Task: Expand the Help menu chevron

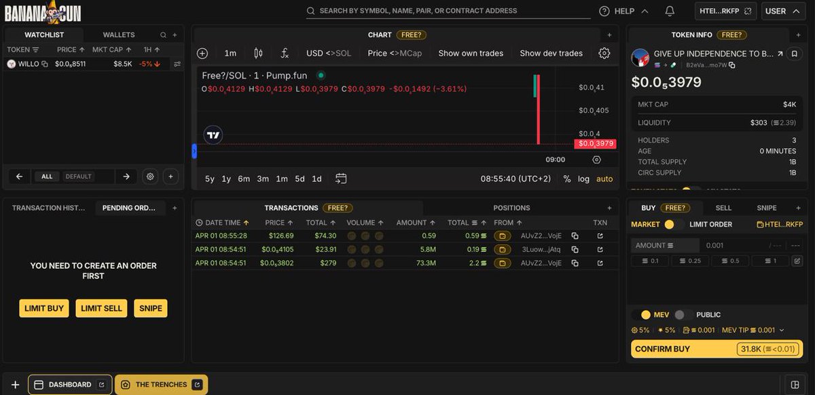Action: (x=645, y=11)
